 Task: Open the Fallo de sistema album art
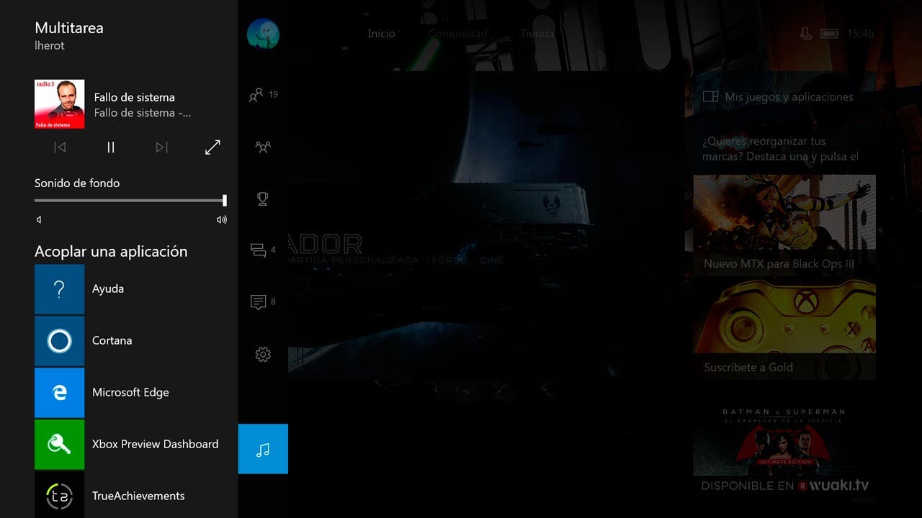(60, 104)
